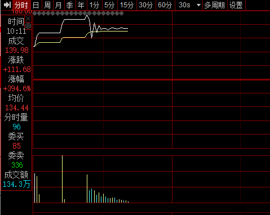The width and height of the screenshot is (270, 215).
Task: Select the 季 quarterly period tab
Action: [x=70, y=5]
